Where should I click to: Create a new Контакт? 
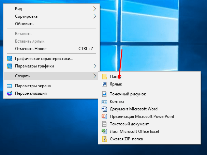click(149, 102)
